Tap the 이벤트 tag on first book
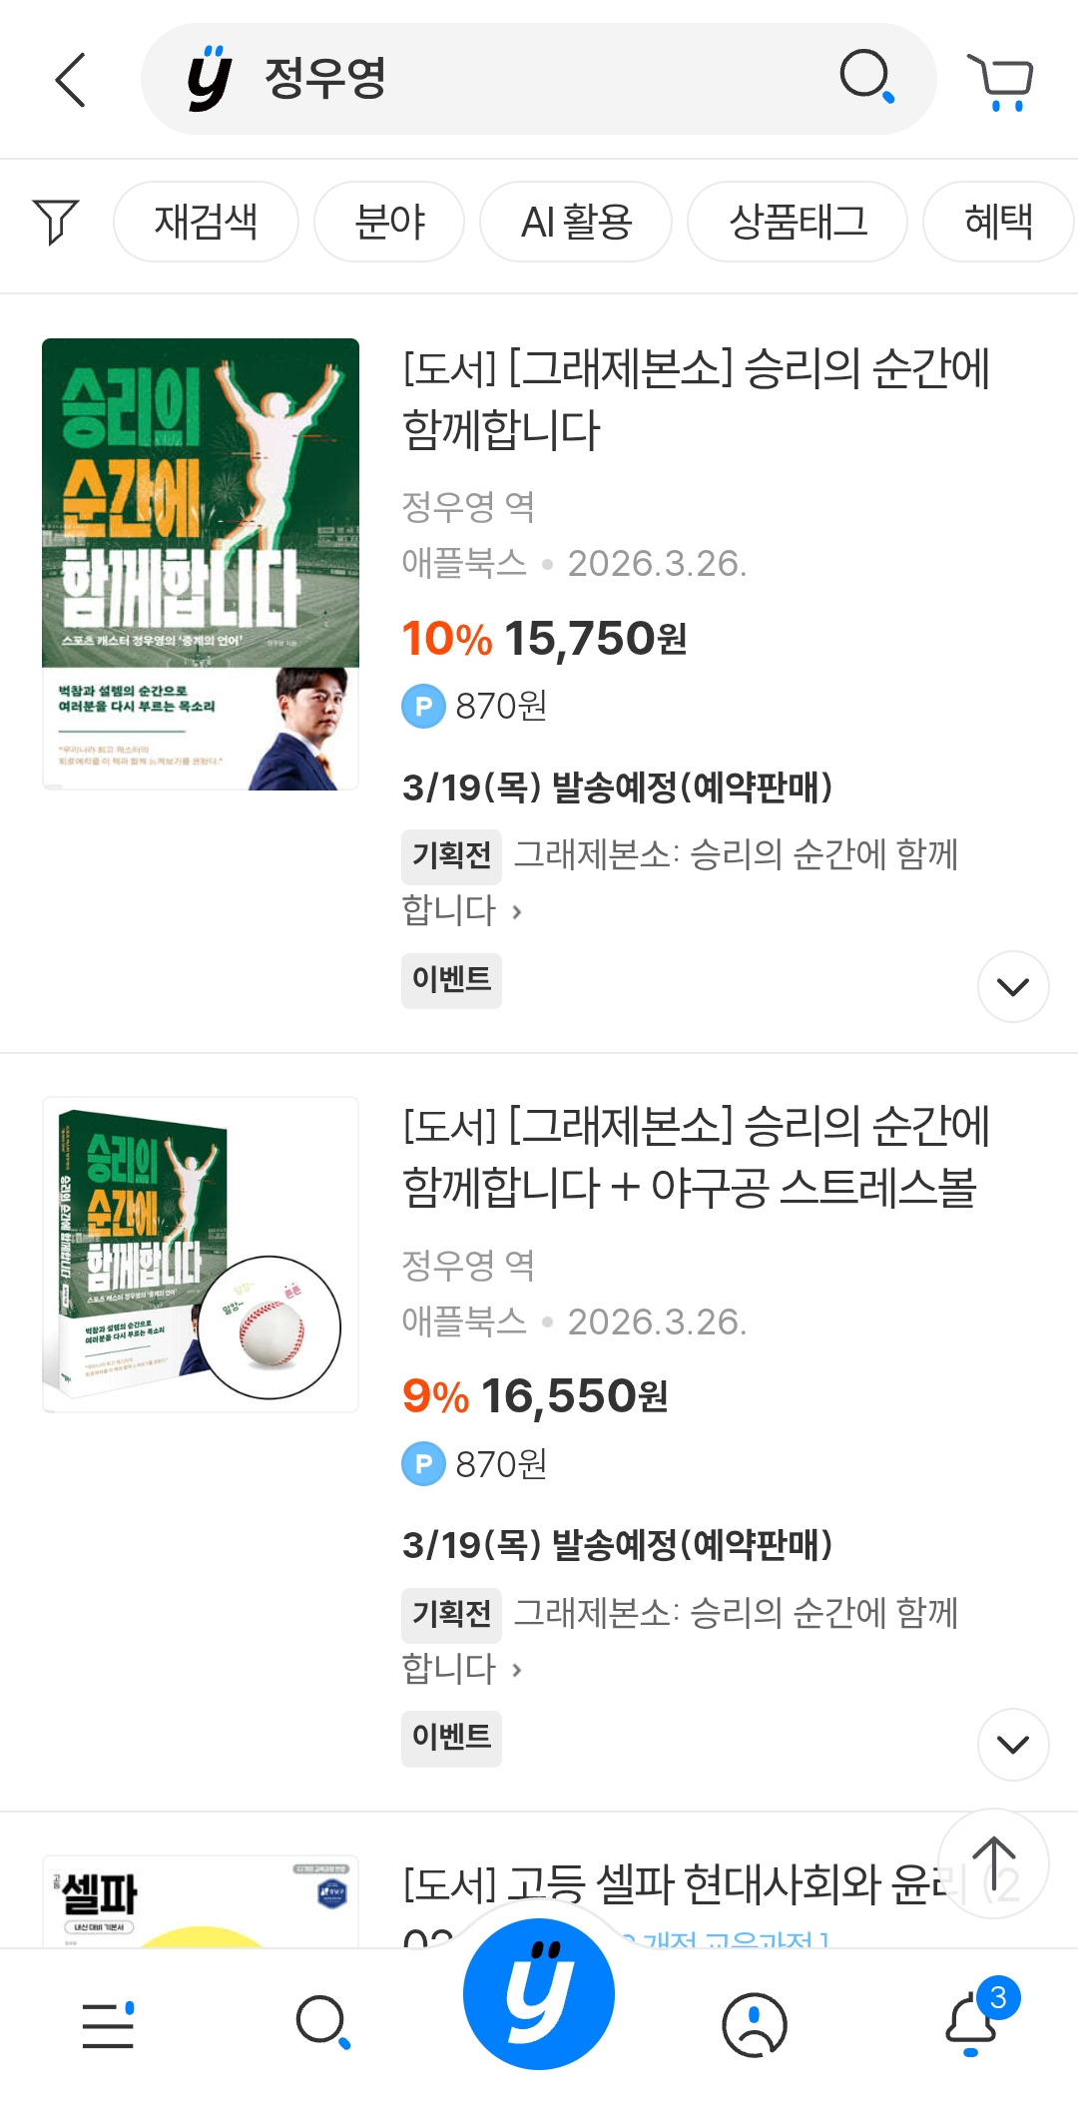The width and height of the screenshot is (1078, 2102). click(x=451, y=979)
